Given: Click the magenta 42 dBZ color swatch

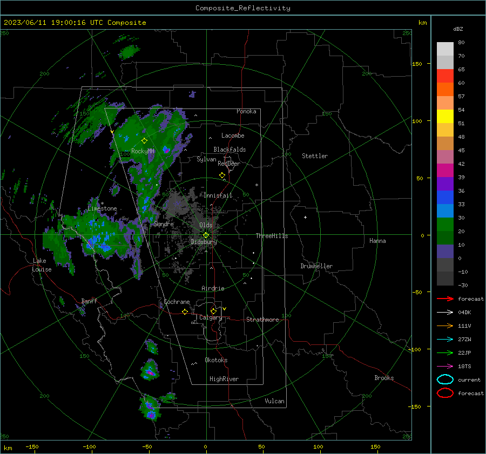Looking at the screenshot, I should tap(445, 170).
